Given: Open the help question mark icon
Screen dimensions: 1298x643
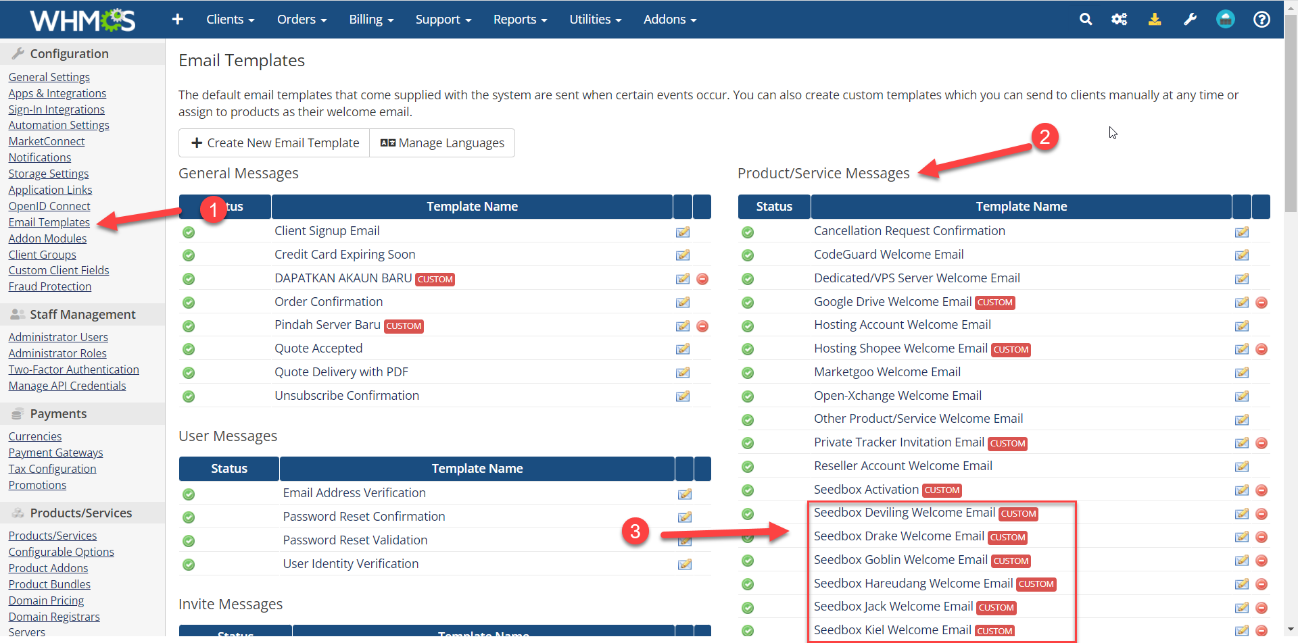Looking at the screenshot, I should pyautogui.click(x=1261, y=20).
